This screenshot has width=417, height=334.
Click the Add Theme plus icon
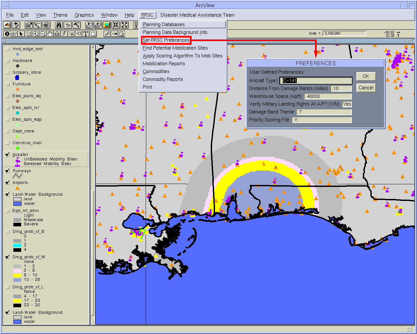point(16,25)
